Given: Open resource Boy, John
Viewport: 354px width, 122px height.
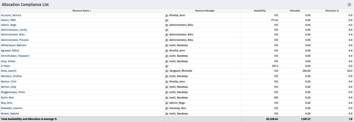Looking at the screenshot, I should 7,103.
